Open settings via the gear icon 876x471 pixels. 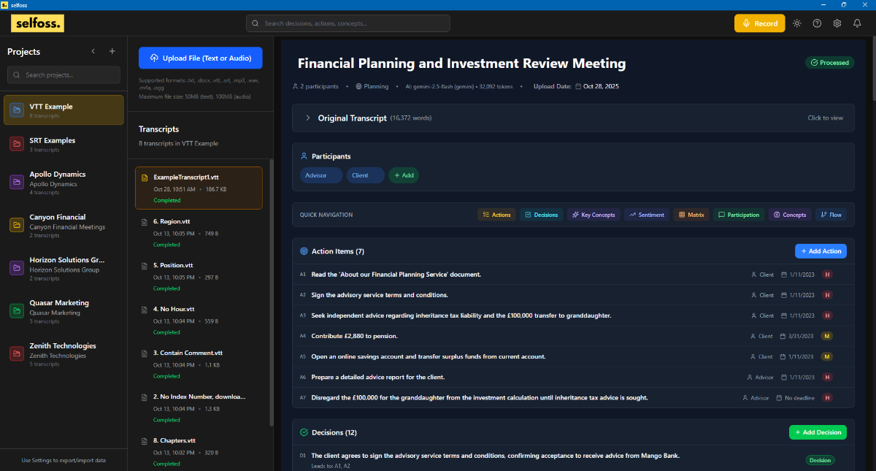[x=837, y=23]
